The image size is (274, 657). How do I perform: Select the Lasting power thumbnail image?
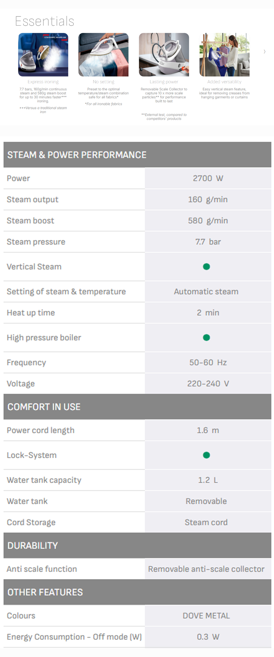[x=164, y=55]
